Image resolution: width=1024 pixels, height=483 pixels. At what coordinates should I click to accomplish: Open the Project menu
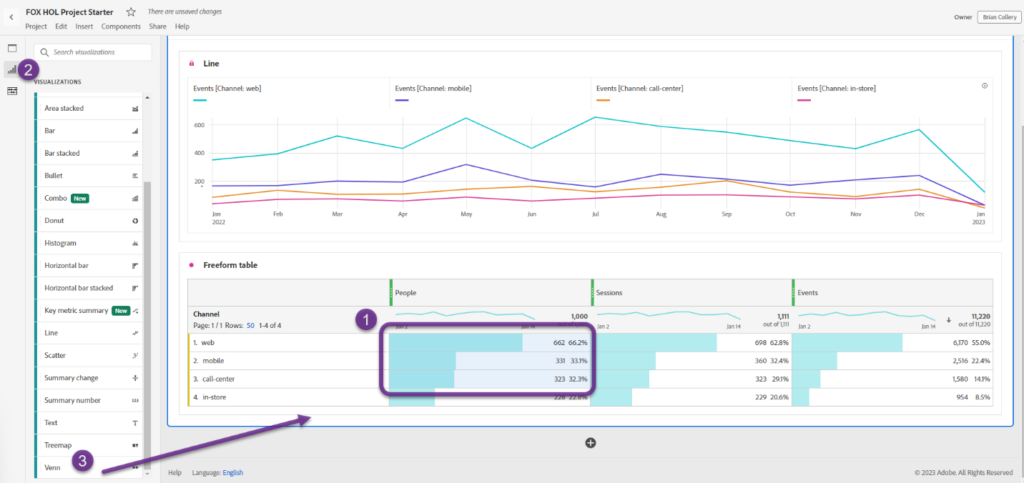click(x=36, y=26)
